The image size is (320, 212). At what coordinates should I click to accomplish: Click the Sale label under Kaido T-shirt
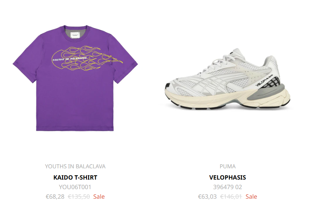pyautogui.click(x=99, y=197)
